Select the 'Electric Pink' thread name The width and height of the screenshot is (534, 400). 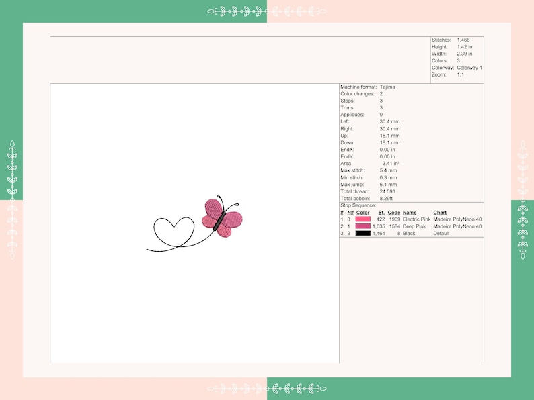pyautogui.click(x=416, y=219)
